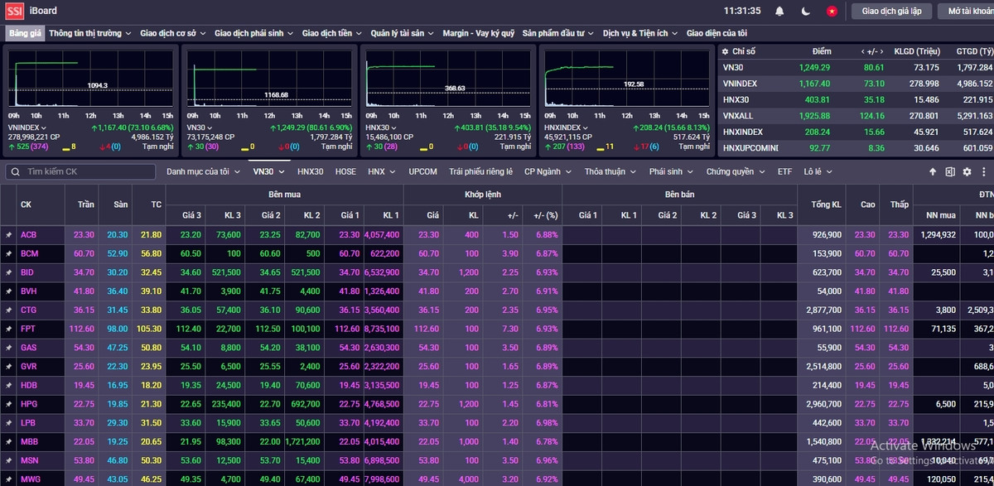Image resolution: width=994 pixels, height=486 pixels.
Task: Click the SSI logo
Action: (x=14, y=11)
